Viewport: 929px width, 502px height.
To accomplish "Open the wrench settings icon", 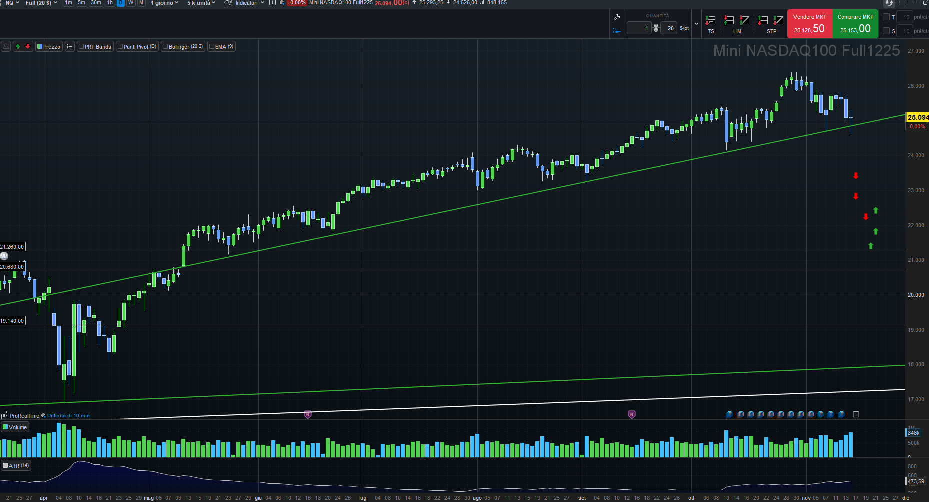I will pos(617,17).
